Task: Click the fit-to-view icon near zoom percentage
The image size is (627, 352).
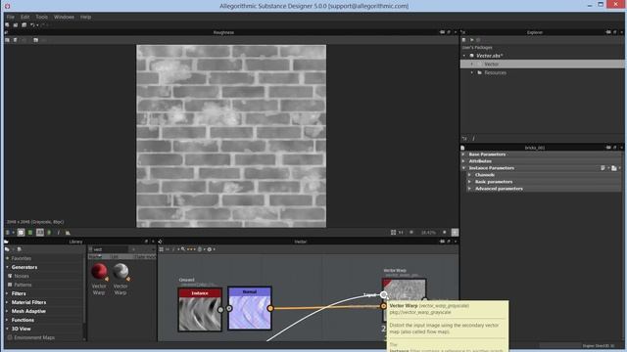Action: click(x=394, y=233)
